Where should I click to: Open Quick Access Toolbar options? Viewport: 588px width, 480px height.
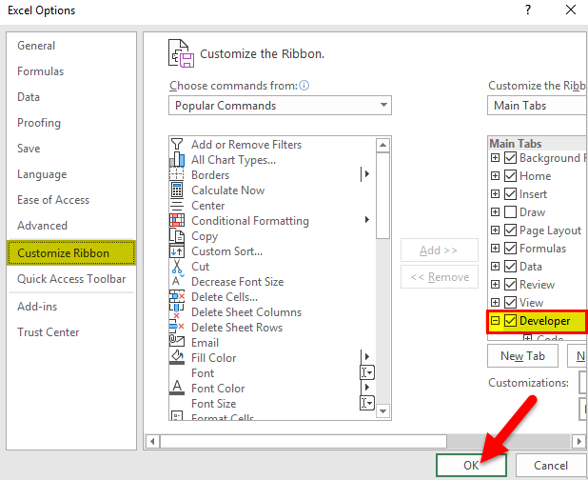pyautogui.click(x=71, y=279)
